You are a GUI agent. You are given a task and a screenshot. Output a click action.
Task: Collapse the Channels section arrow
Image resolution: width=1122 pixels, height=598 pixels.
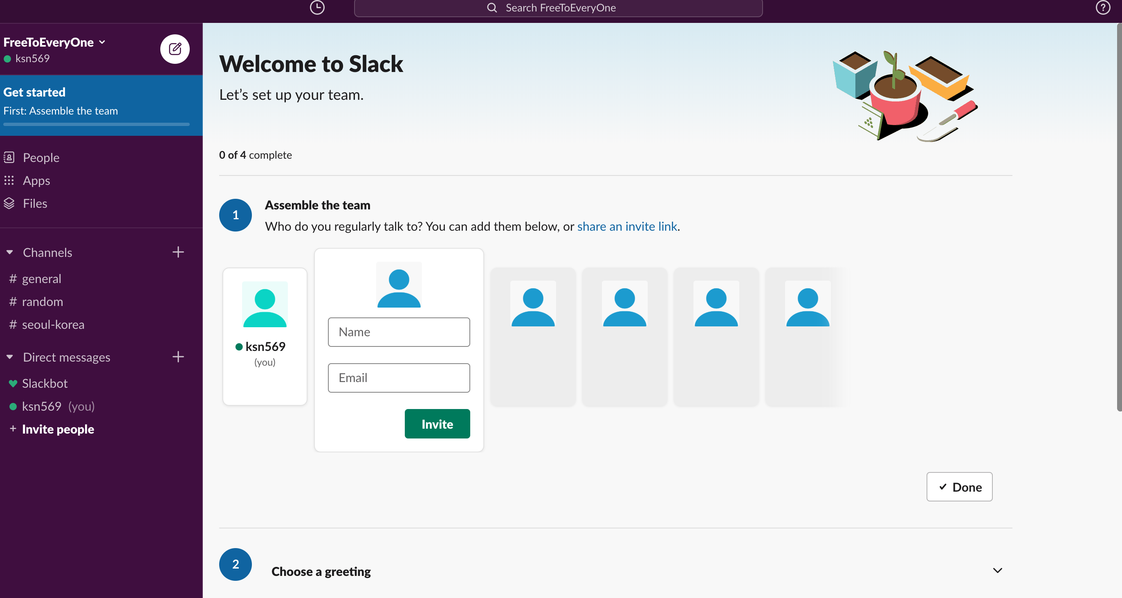pyautogui.click(x=9, y=252)
